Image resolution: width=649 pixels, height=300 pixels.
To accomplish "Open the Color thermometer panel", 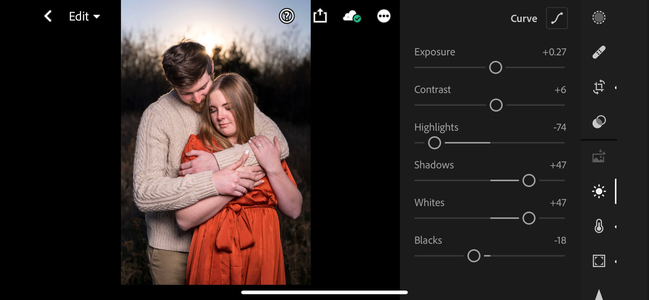I will [x=599, y=226].
